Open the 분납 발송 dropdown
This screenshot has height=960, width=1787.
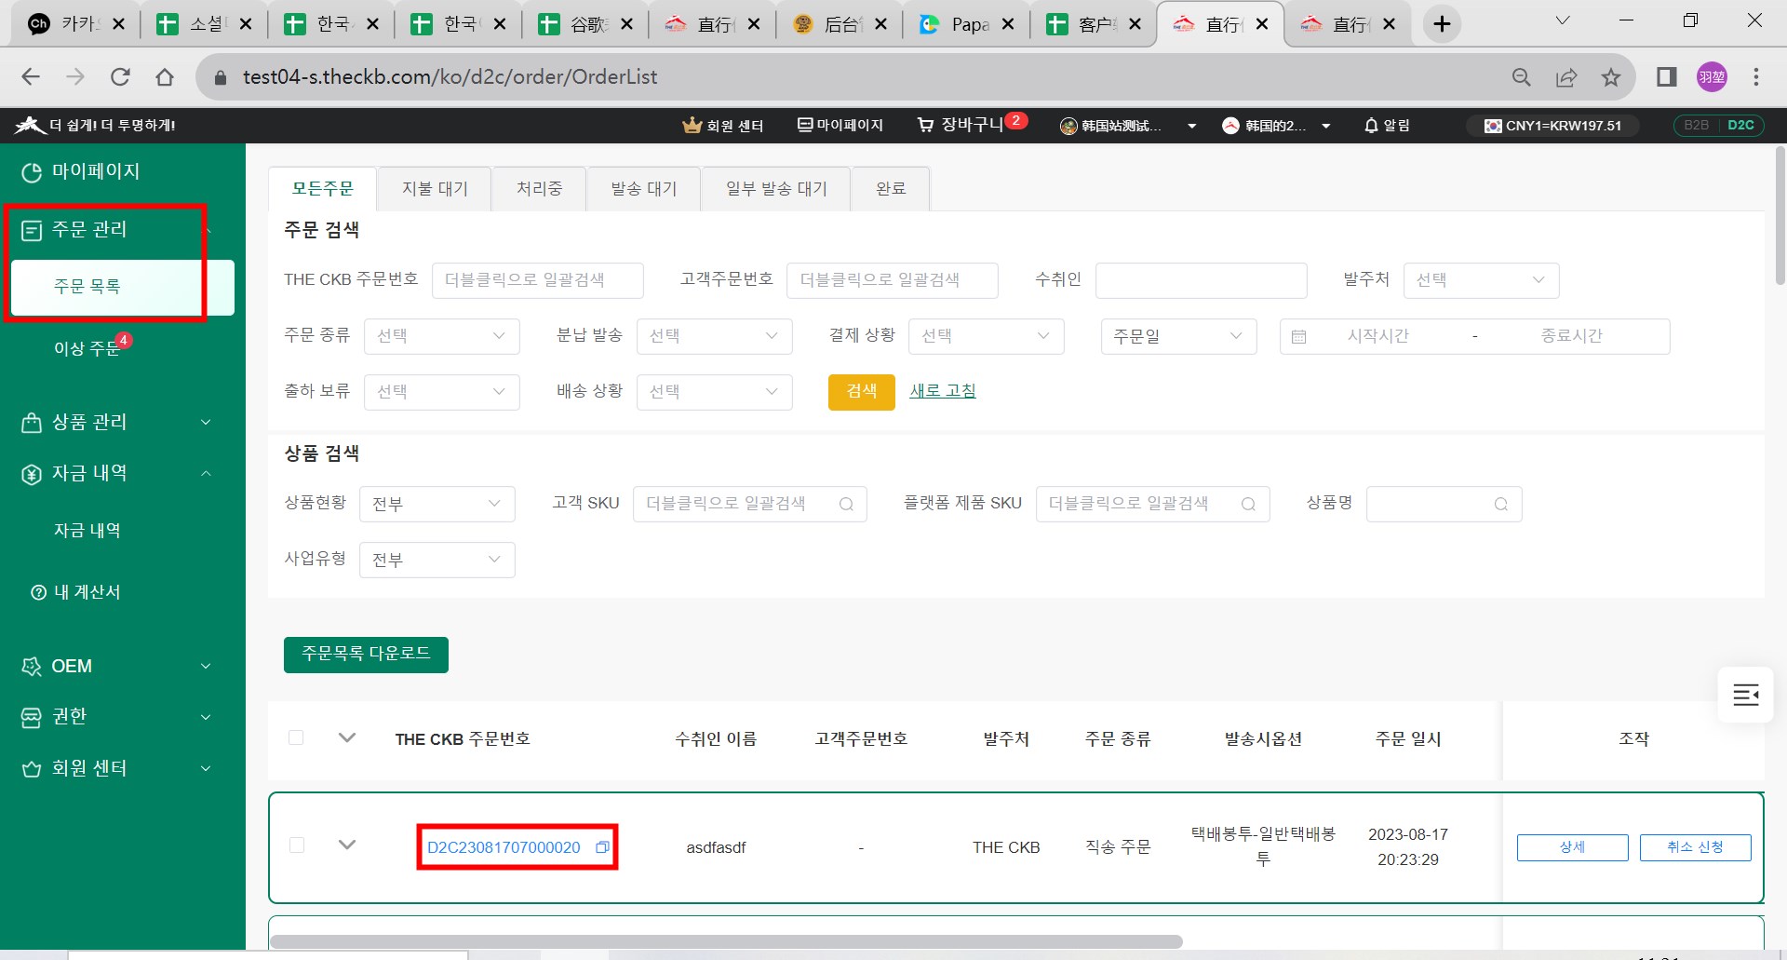click(714, 336)
